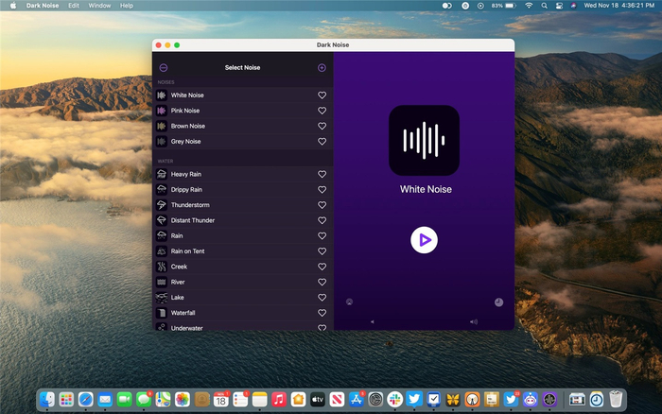Click the large White Noise artwork

pyautogui.click(x=425, y=140)
